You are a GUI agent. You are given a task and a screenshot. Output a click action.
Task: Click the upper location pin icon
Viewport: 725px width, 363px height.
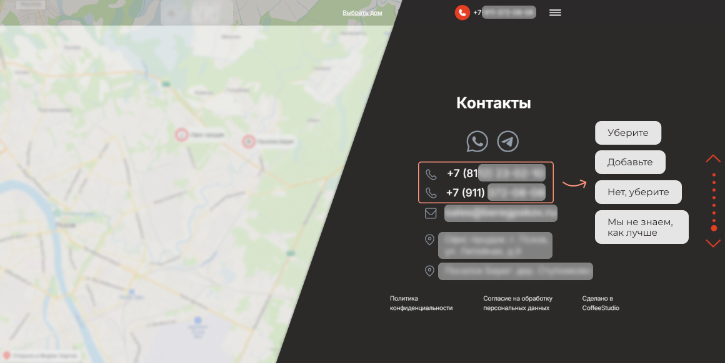coord(429,240)
